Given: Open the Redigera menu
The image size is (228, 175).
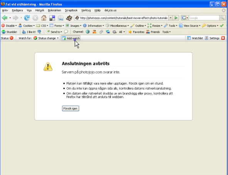Looking at the screenshot, I should [x=17, y=10].
